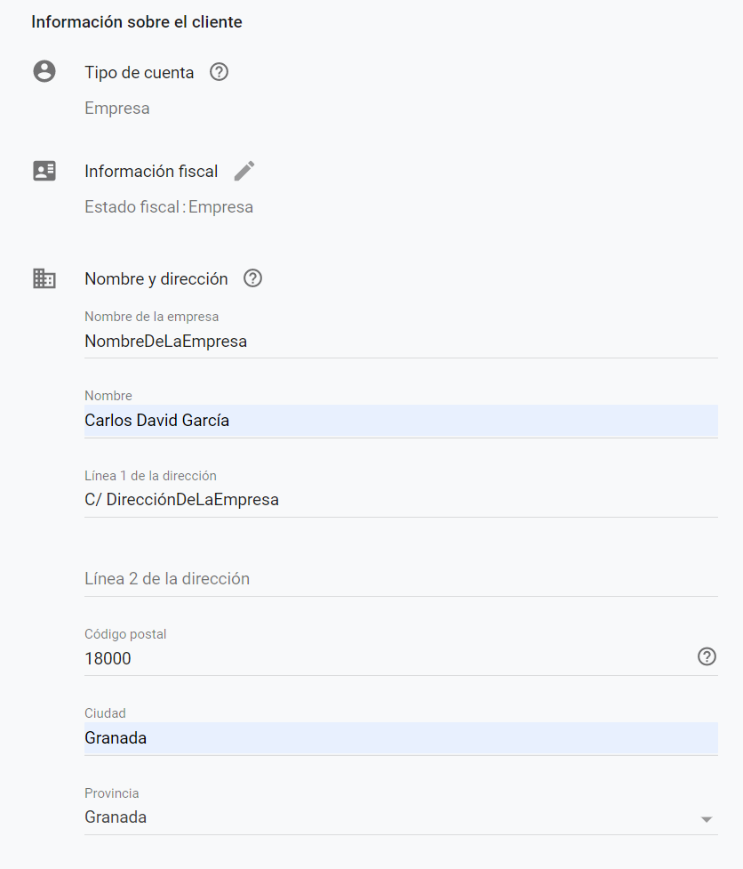Viewport: 743px width, 869px height.
Task: Open help icon next to Nombre y dirección
Action: [252, 278]
